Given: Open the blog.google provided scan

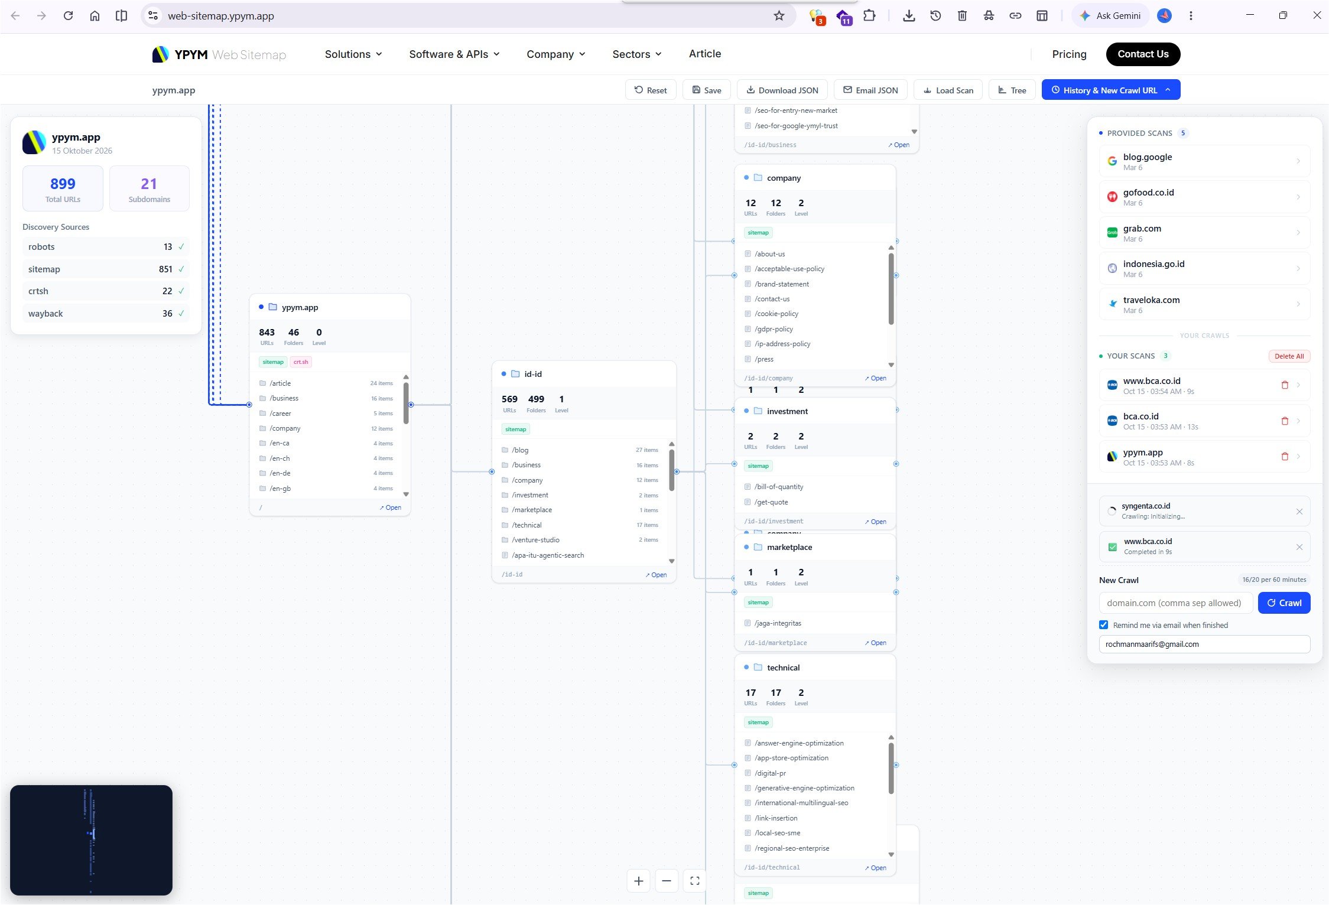Looking at the screenshot, I should coord(1204,161).
